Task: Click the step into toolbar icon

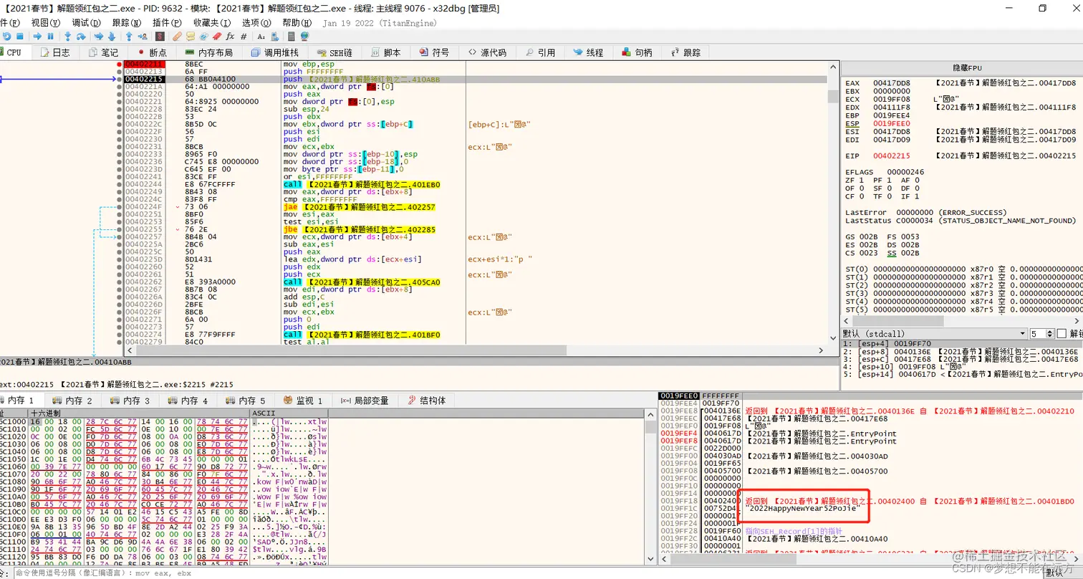Action: (x=67, y=36)
